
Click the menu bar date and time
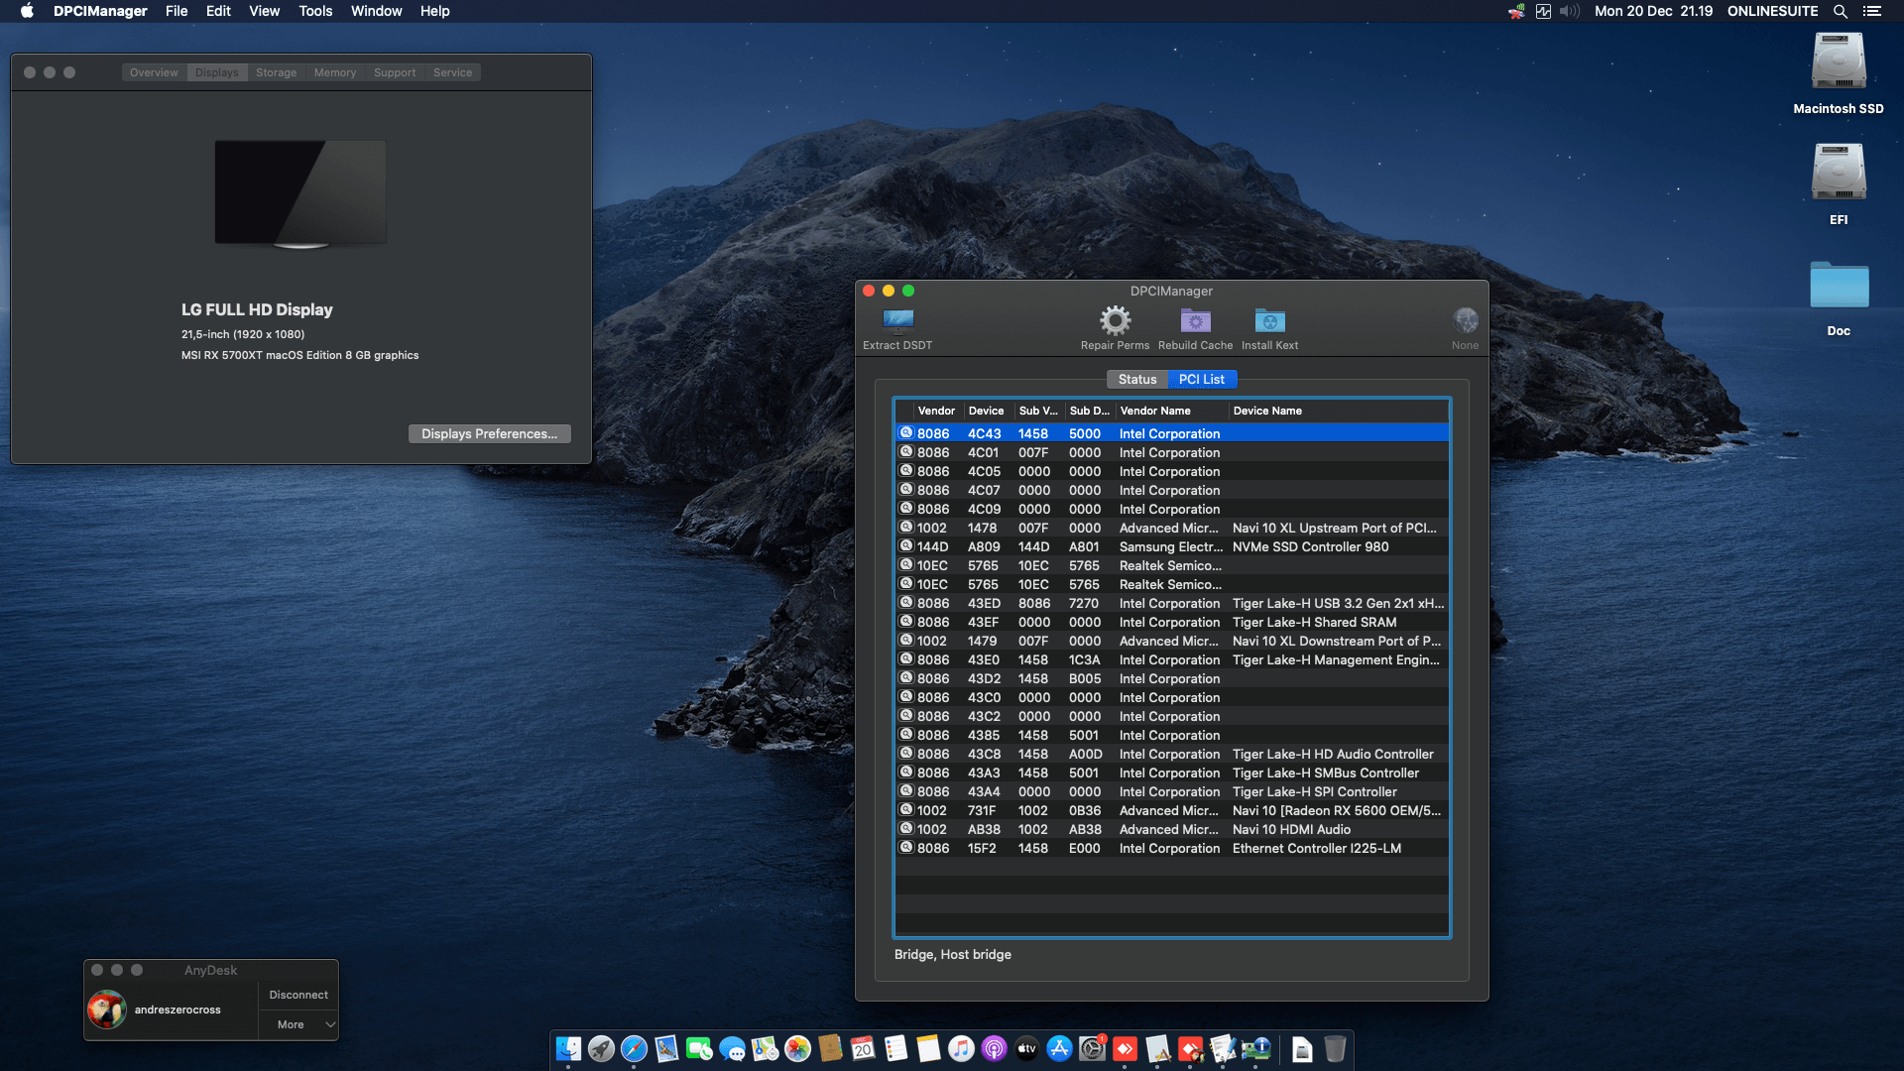coord(1653,11)
